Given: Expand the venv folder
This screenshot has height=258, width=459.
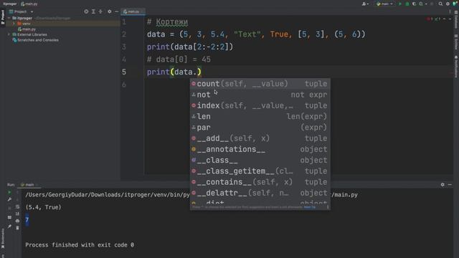Looking at the screenshot, I should pyautogui.click(x=14, y=24).
